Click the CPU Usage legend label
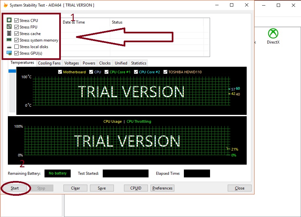 pos(113,121)
